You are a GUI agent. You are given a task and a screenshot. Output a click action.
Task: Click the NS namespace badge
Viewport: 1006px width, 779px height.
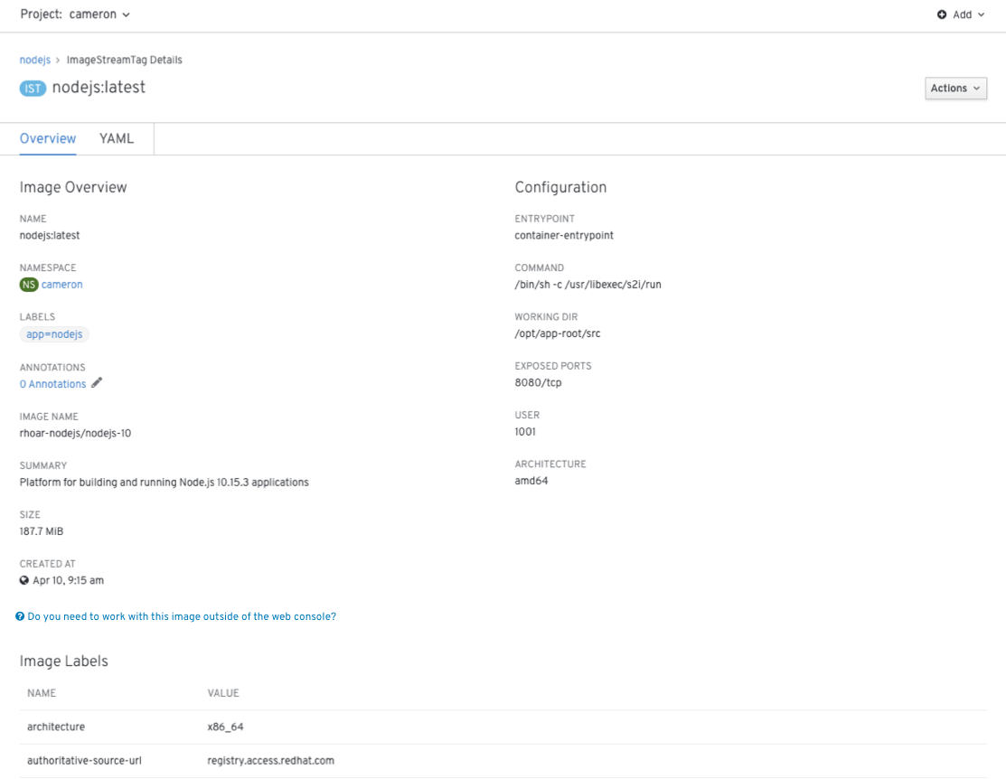click(29, 285)
